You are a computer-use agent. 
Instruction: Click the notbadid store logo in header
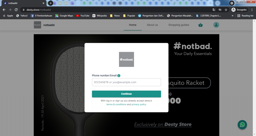(37, 25)
